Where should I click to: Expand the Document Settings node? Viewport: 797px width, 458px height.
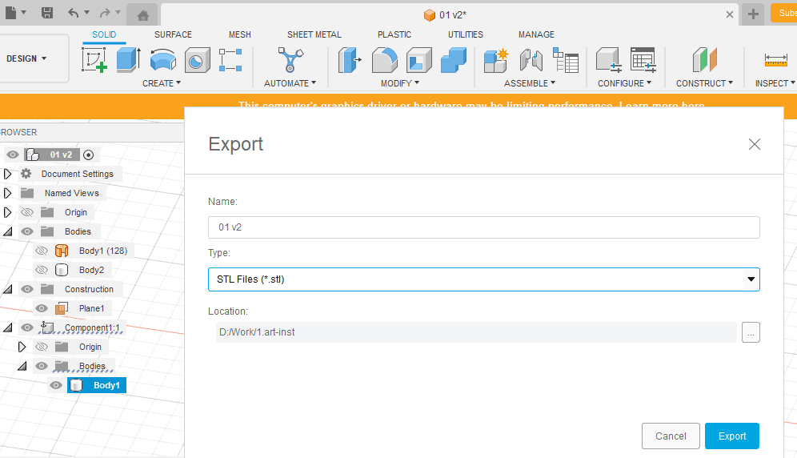point(9,174)
